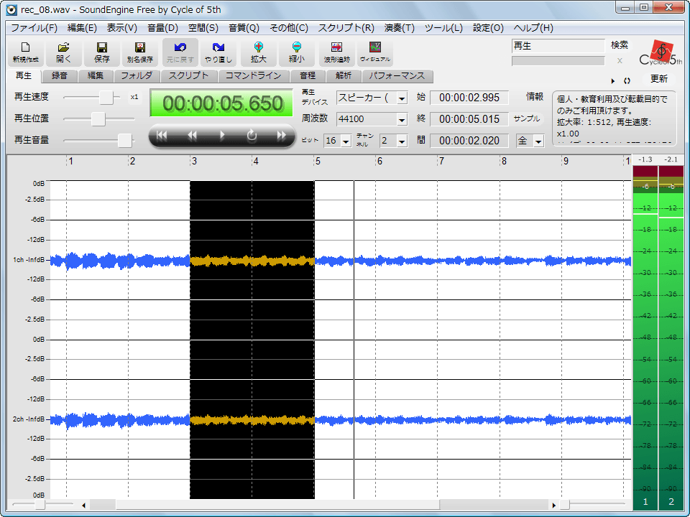This screenshot has width=690, height=517.
Task: Click the 新規作成 (New) toolbar icon
Action: pyautogui.click(x=25, y=52)
